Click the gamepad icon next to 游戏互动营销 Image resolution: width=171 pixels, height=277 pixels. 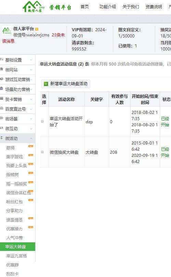click(x=2, y=79)
